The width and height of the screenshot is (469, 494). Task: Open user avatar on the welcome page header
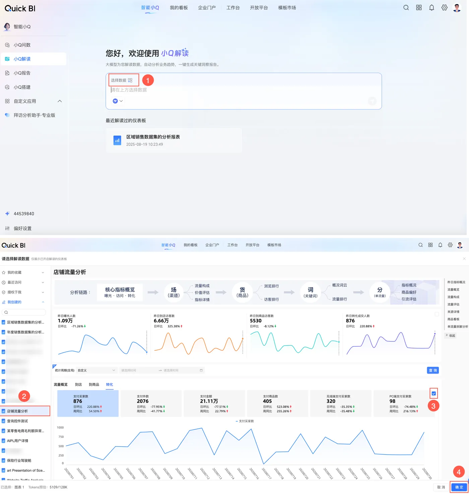tap(457, 8)
